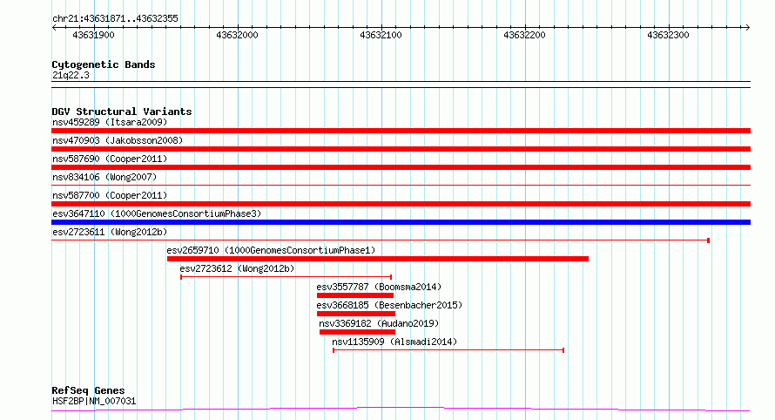775x420 pixels.
Task: Click ruler position 43631900
Action: click(93, 35)
